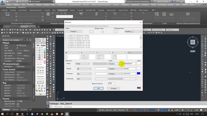This screenshot has height=116, width=207.
Task: Open the Layout1 layout tab
Action: (15, 110)
